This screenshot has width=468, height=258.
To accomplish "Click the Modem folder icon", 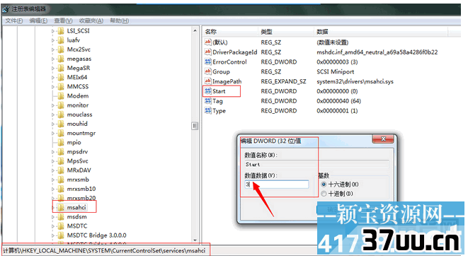I will click(x=61, y=96).
